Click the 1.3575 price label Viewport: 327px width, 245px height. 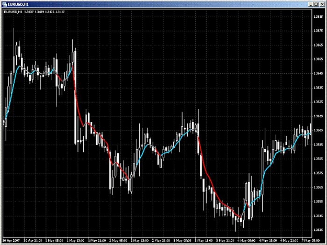pyautogui.click(x=318, y=173)
